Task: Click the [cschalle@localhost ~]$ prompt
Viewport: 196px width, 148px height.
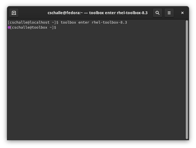Action: click(33, 22)
